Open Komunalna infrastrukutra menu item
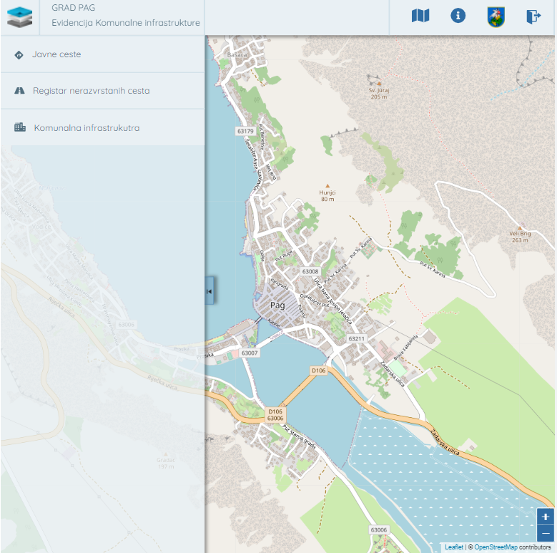This screenshot has height=553, width=557. tap(103, 127)
